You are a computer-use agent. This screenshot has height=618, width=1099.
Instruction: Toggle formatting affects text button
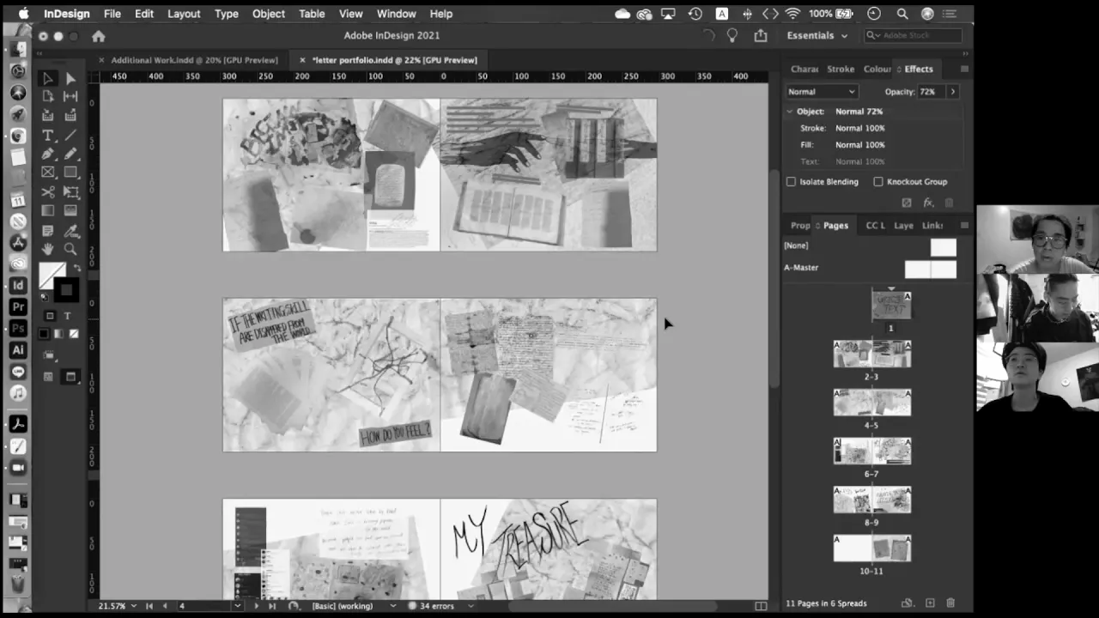pyautogui.click(x=67, y=316)
